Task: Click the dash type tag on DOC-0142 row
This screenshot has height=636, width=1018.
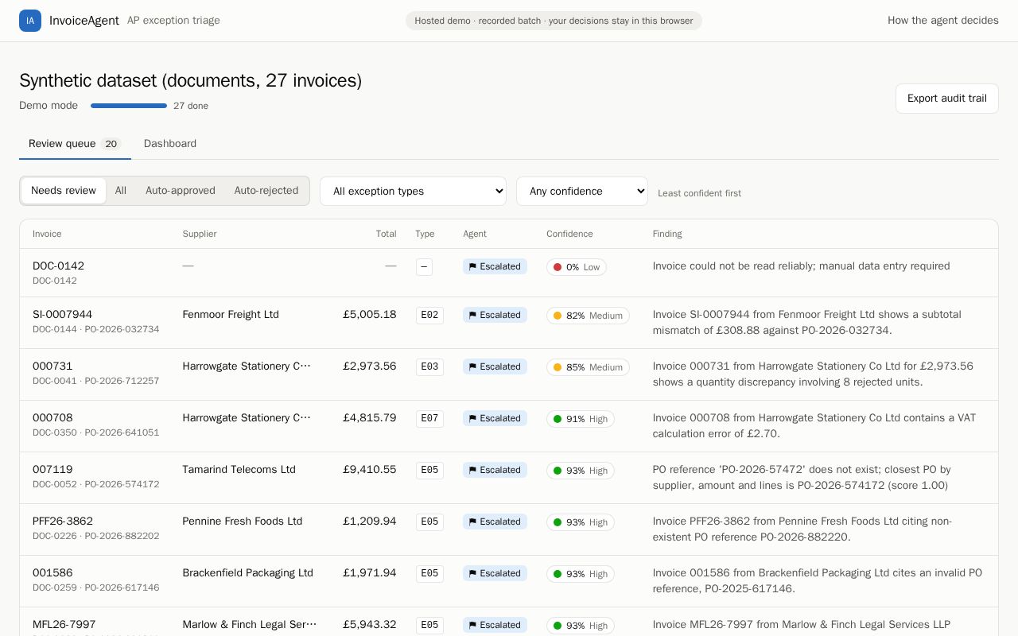Action: tap(424, 267)
